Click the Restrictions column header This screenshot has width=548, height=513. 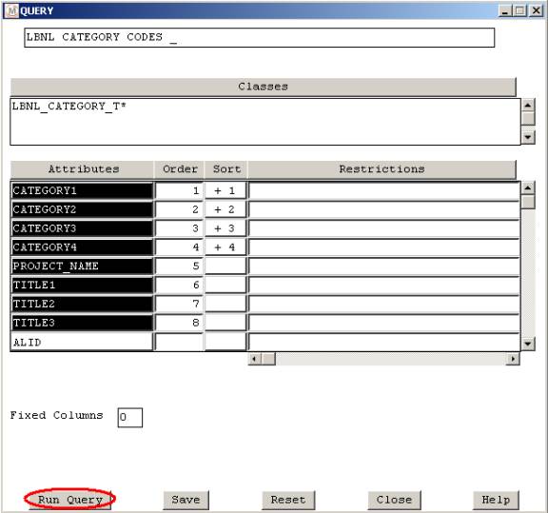[382, 169]
